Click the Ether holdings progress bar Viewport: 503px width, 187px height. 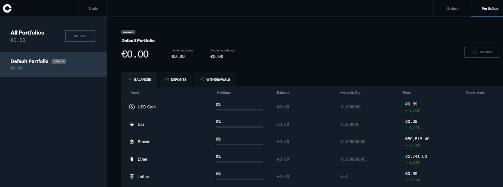239,162
